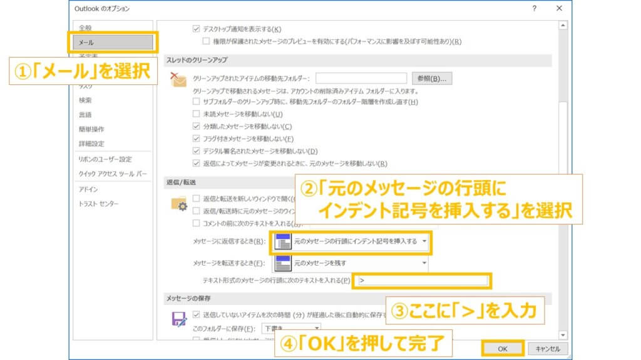
Task: Toggle 返信と転送を新しいウィンドウで開く checkbox
Action: (x=196, y=198)
